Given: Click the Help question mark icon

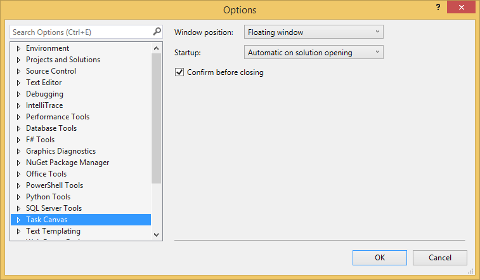Looking at the screenshot, I should coord(438,7).
